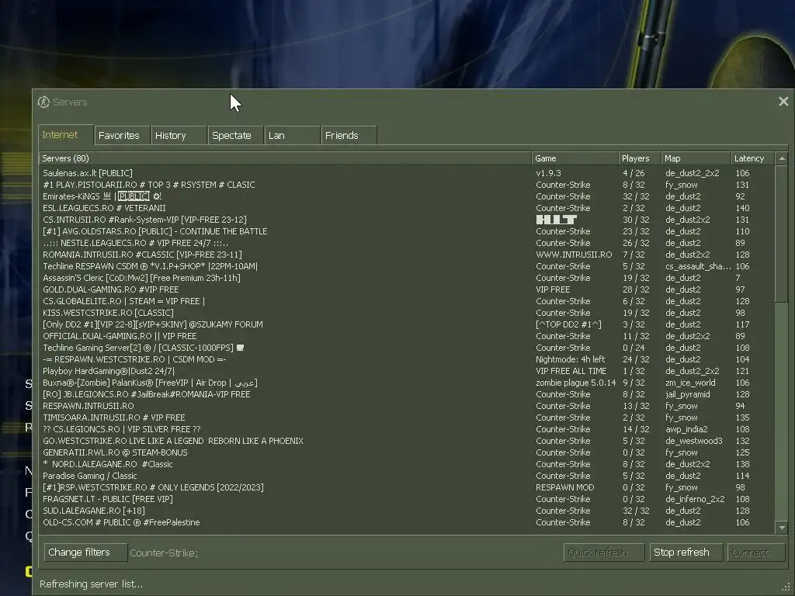Sort by the Players column header

click(x=640, y=158)
